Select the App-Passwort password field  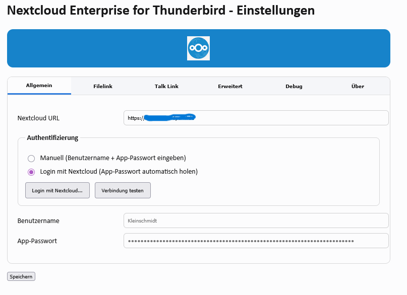pos(256,241)
